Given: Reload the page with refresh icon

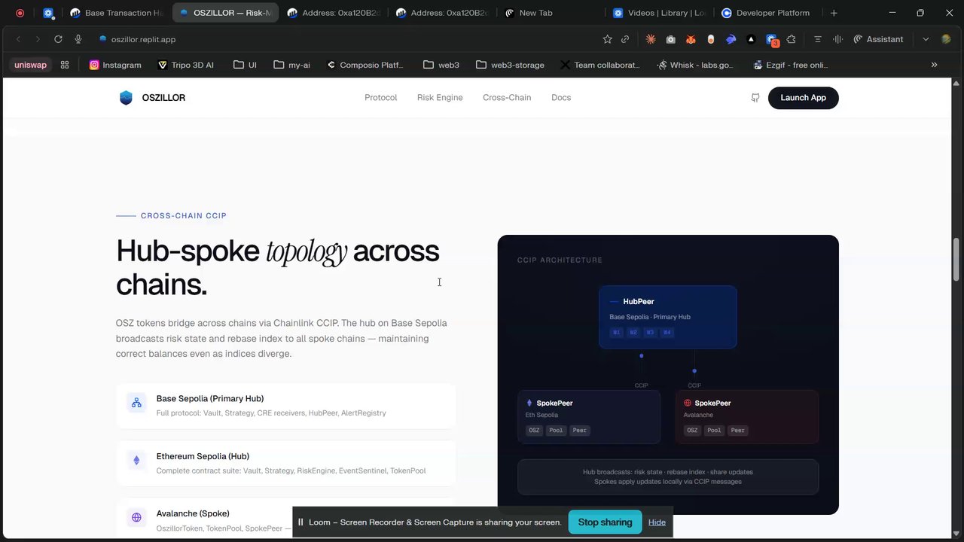Looking at the screenshot, I should point(58,39).
